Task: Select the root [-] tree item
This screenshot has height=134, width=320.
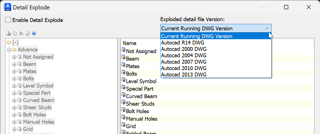Action: point(15,43)
